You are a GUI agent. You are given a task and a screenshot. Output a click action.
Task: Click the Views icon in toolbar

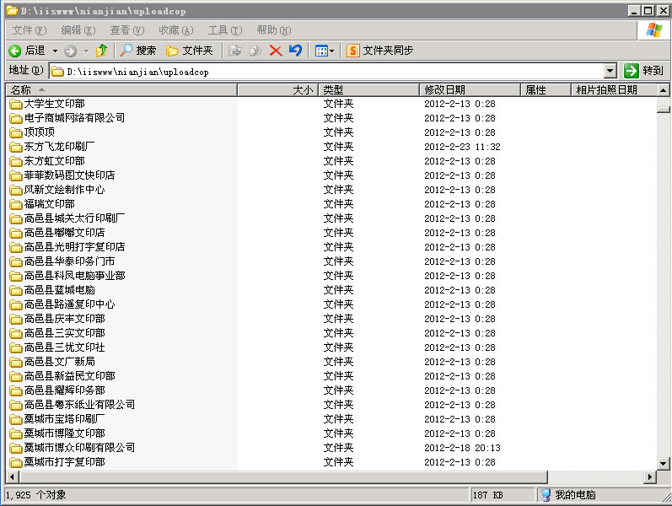321,51
